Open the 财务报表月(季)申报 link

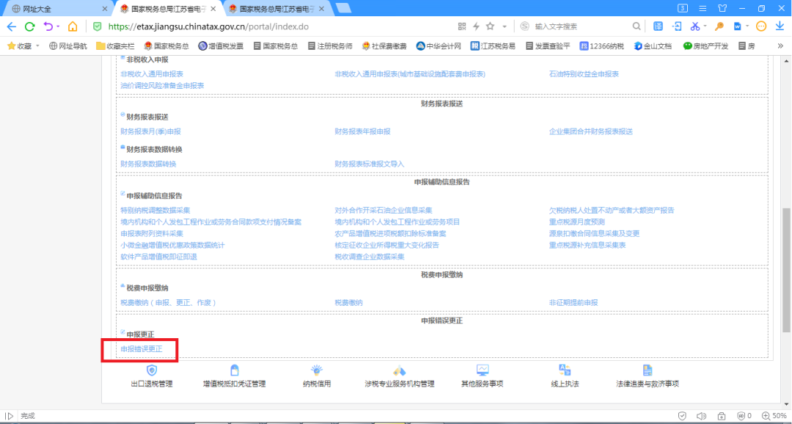(x=150, y=131)
